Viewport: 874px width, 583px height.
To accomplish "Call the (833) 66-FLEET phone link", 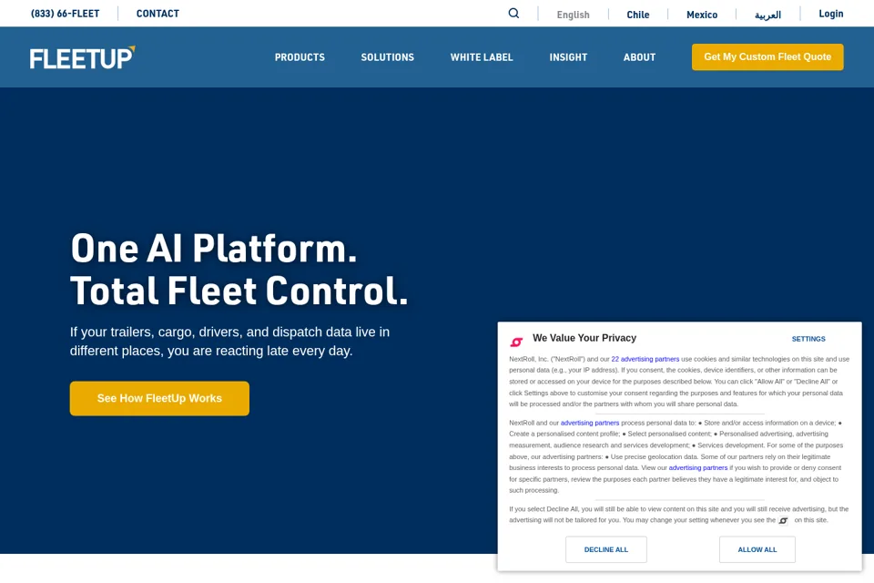I will point(66,14).
